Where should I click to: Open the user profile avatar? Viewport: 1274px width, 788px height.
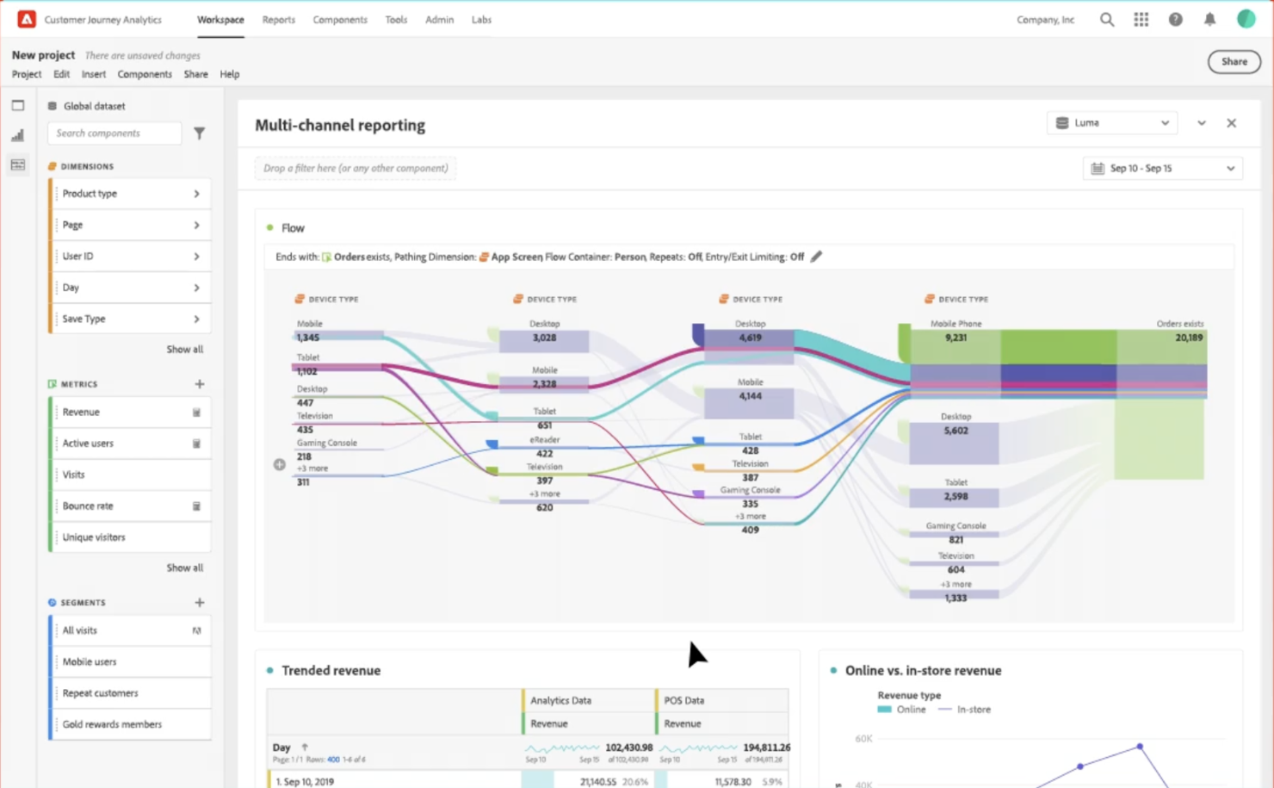tap(1246, 19)
